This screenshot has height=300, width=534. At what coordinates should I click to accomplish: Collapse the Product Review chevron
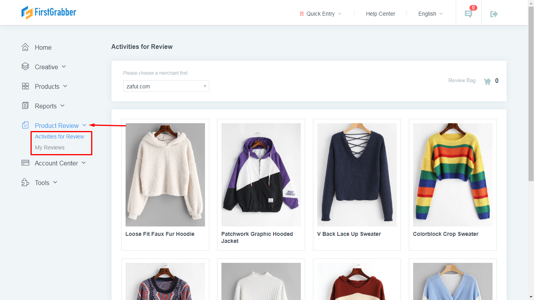pos(84,125)
